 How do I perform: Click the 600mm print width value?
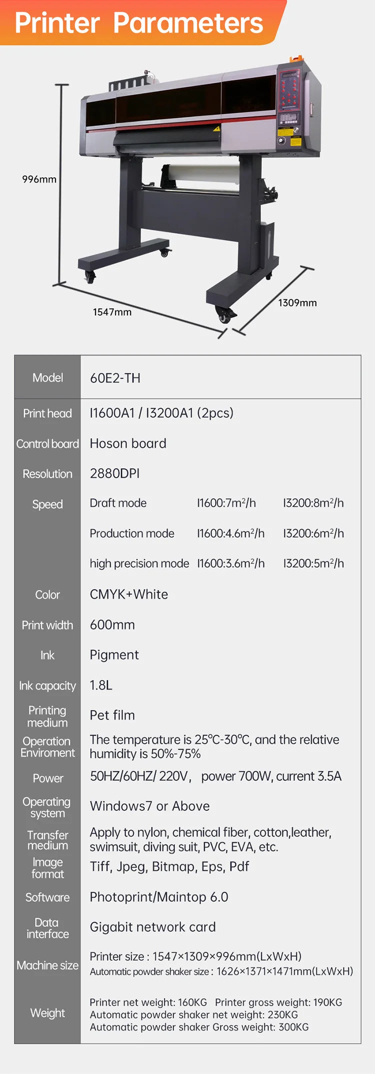coord(112,625)
